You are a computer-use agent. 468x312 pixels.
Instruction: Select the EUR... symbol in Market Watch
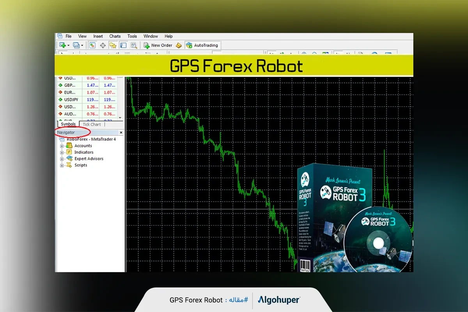tap(70, 92)
